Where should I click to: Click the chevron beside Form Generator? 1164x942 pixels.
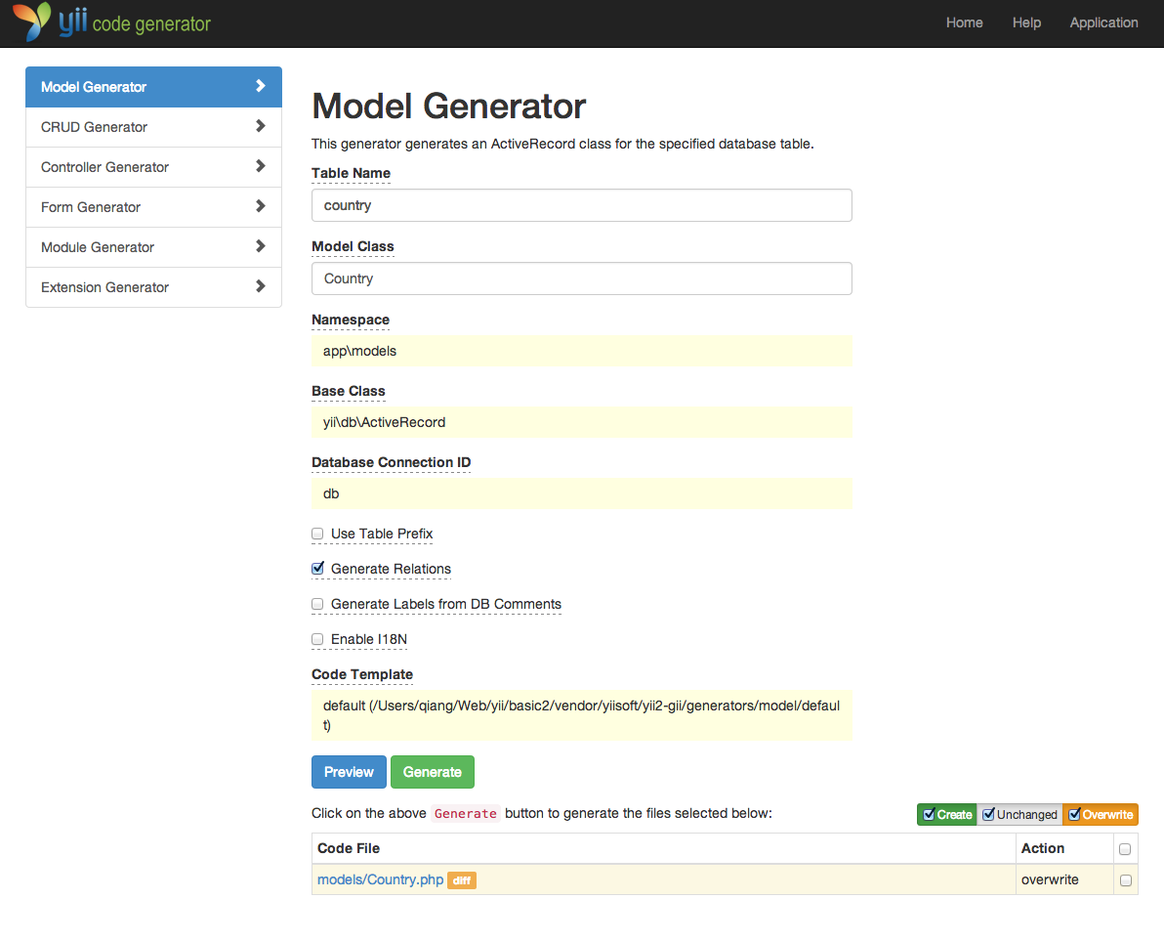point(260,206)
